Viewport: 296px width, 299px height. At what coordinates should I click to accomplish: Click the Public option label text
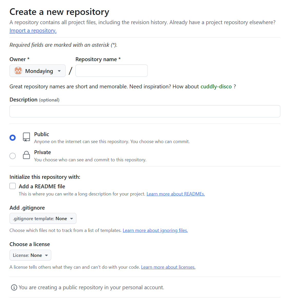(x=42, y=134)
